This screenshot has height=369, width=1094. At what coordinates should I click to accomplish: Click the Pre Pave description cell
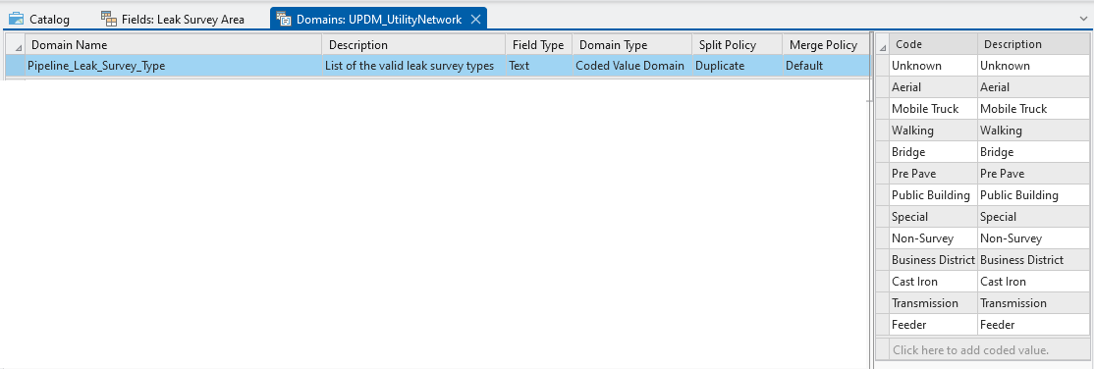pos(1032,174)
